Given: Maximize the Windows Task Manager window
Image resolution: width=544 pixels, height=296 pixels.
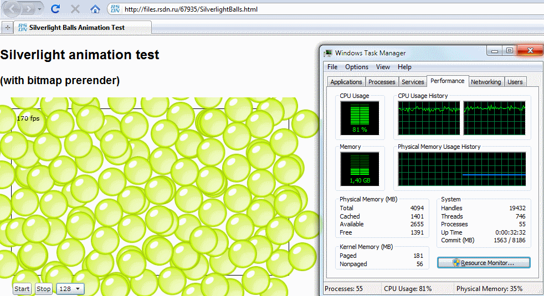Looking at the screenshot, I should [509, 51].
